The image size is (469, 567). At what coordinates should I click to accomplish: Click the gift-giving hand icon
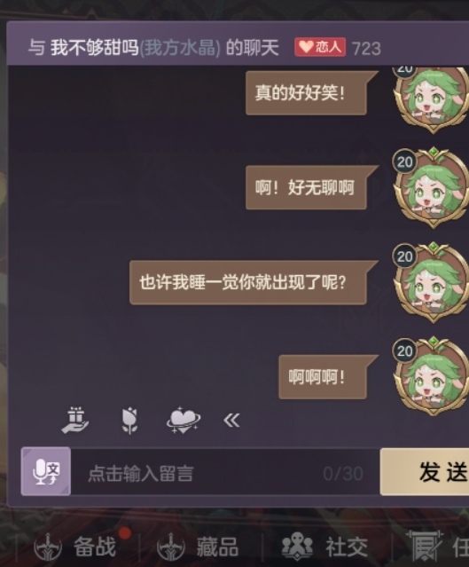(x=75, y=420)
